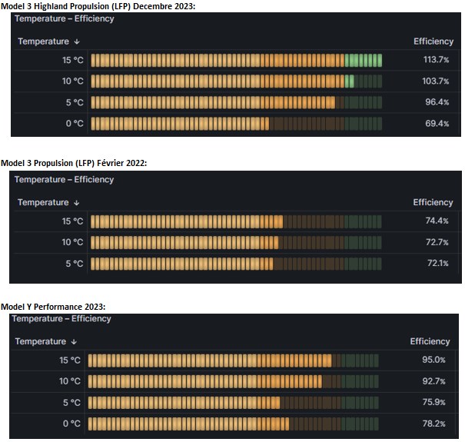
Task: Select 0 °C label in Model Y panel
Action: [x=71, y=424]
